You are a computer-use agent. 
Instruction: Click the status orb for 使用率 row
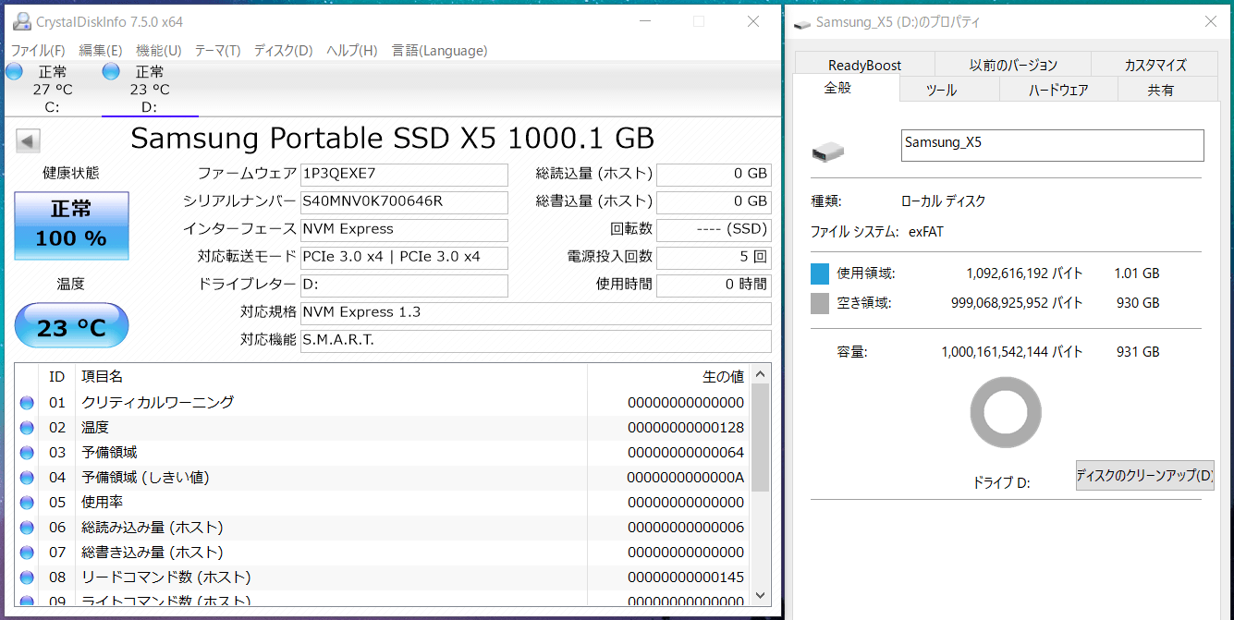(x=27, y=503)
